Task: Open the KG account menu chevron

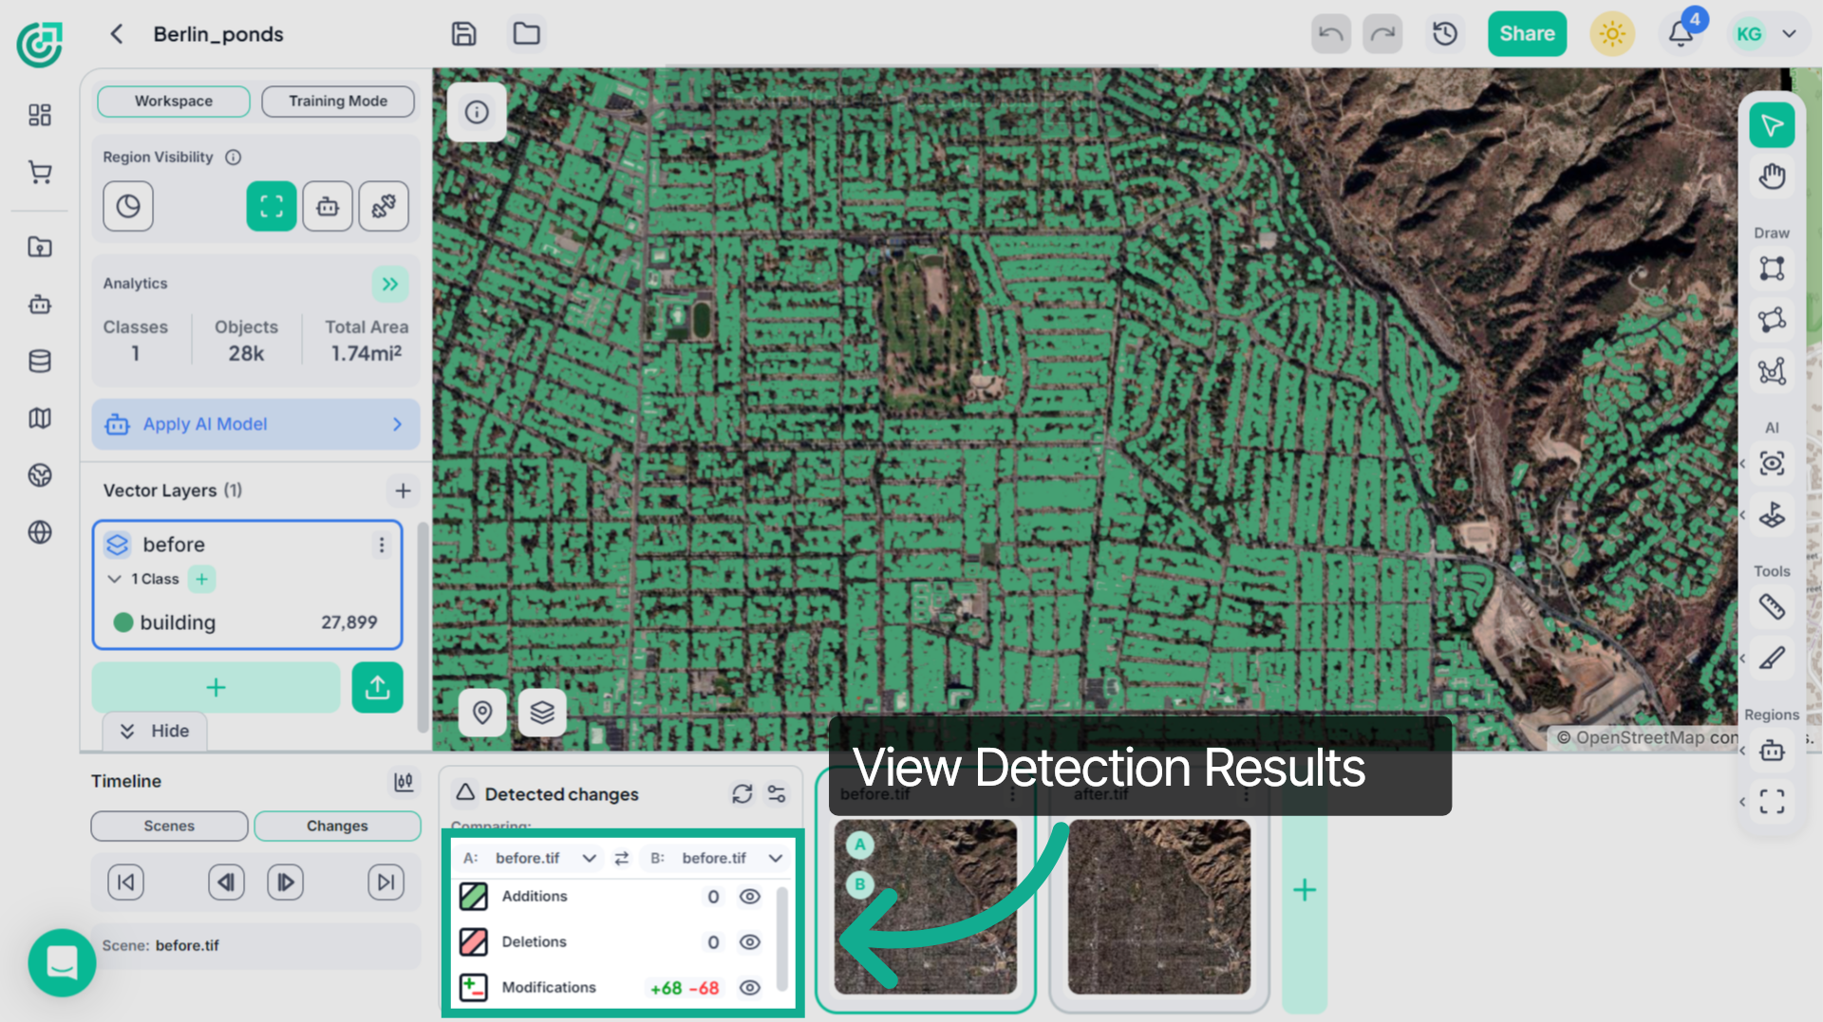Action: (x=1789, y=34)
